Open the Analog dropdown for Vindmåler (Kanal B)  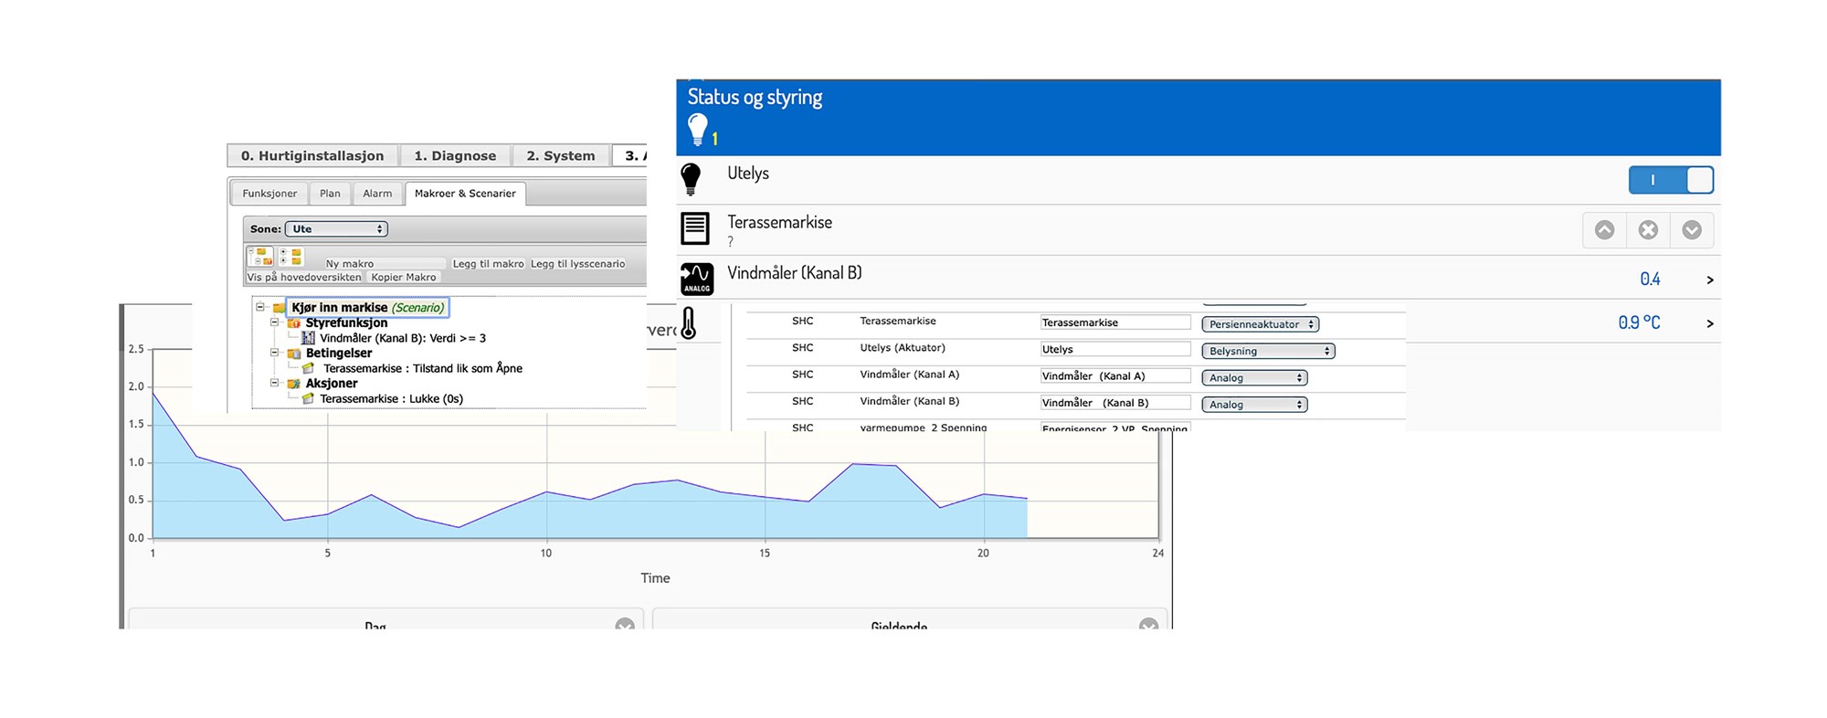[x=1254, y=404]
